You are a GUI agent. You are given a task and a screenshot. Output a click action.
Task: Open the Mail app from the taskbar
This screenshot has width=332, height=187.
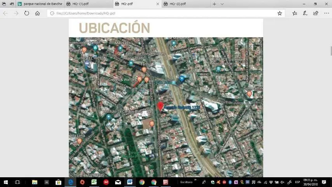pyautogui.click(x=118, y=182)
